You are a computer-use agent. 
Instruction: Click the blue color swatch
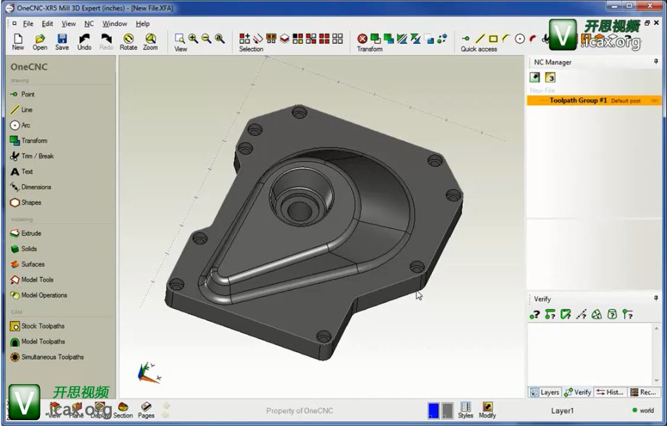point(433,410)
